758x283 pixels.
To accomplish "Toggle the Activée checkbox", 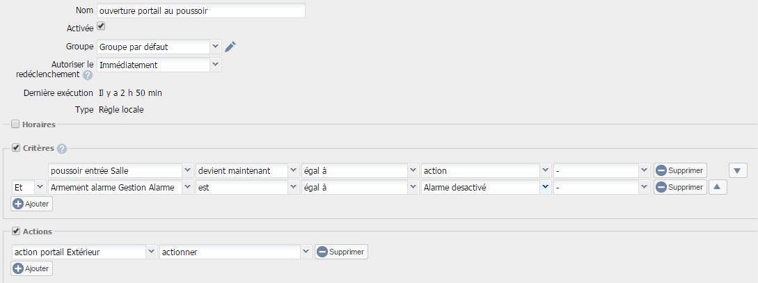I will (x=101, y=26).
